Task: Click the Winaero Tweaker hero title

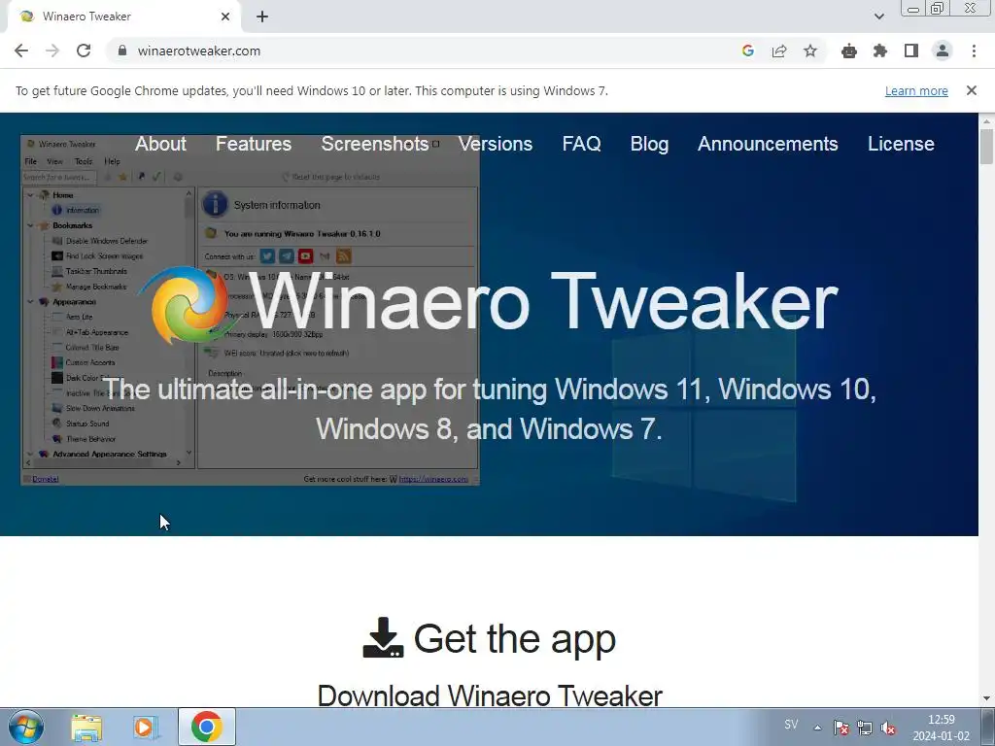Action: [x=543, y=302]
